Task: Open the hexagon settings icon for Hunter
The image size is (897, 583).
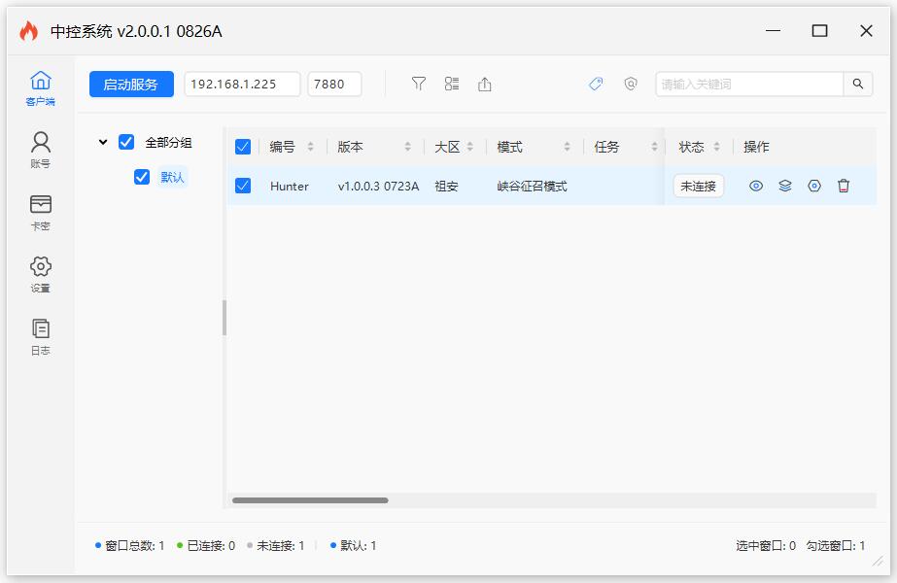Action: click(x=814, y=186)
